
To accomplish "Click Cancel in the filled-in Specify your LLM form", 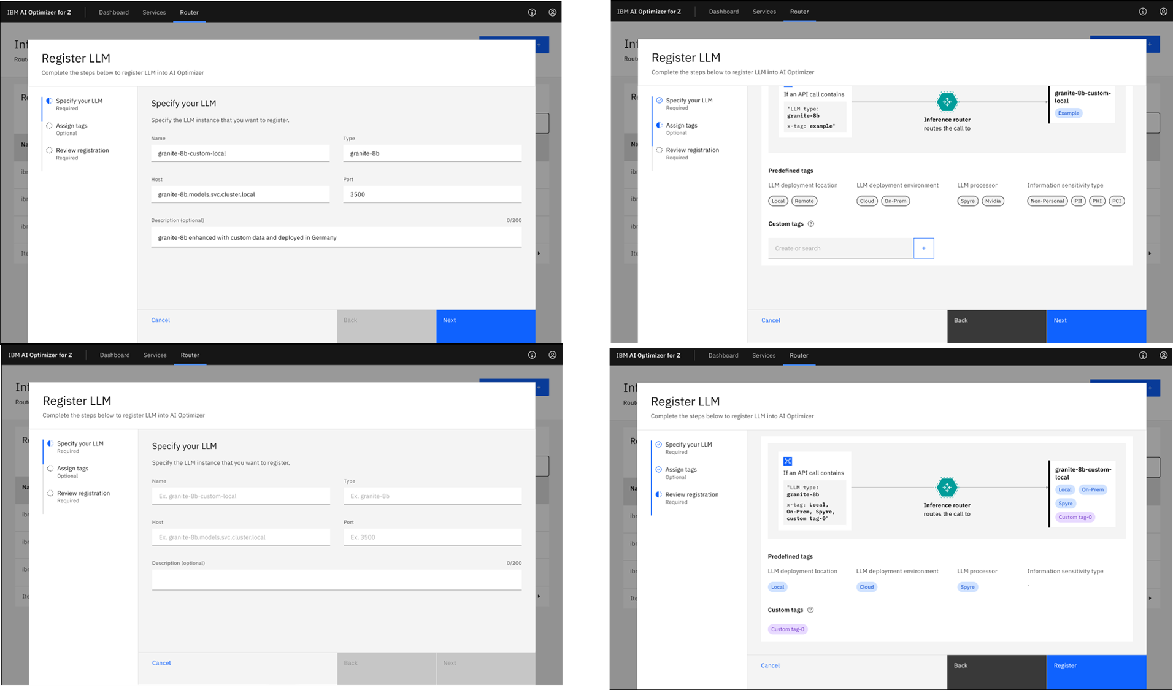I will coord(161,320).
